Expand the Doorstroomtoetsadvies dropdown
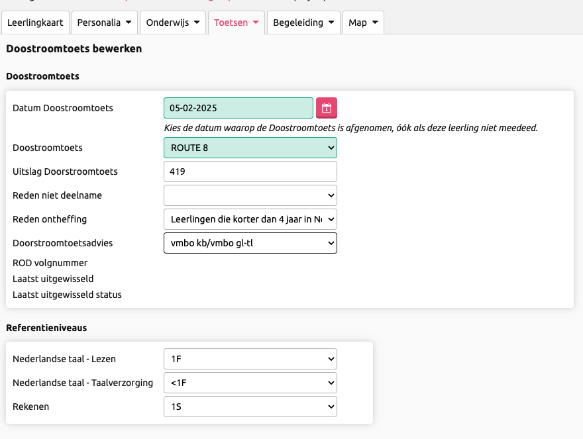This screenshot has width=583, height=439. point(250,243)
